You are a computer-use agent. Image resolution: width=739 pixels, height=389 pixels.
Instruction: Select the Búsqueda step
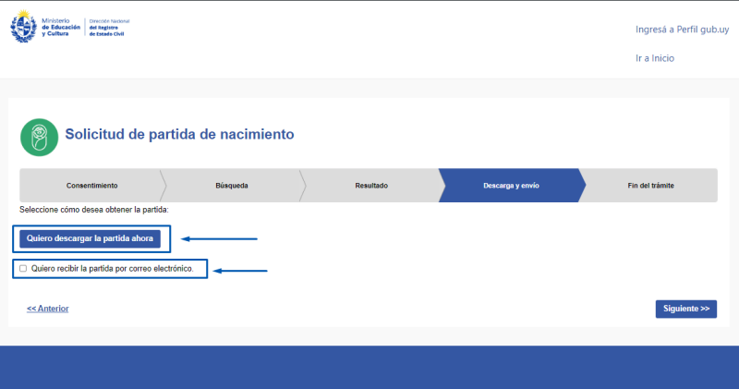click(231, 186)
